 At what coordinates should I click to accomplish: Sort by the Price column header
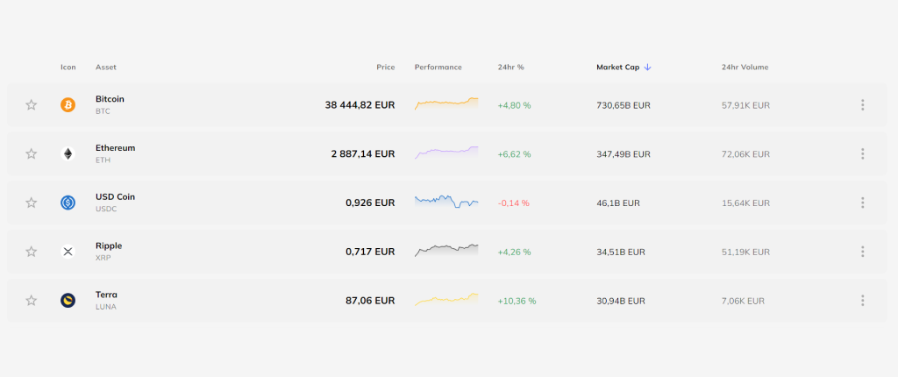386,67
